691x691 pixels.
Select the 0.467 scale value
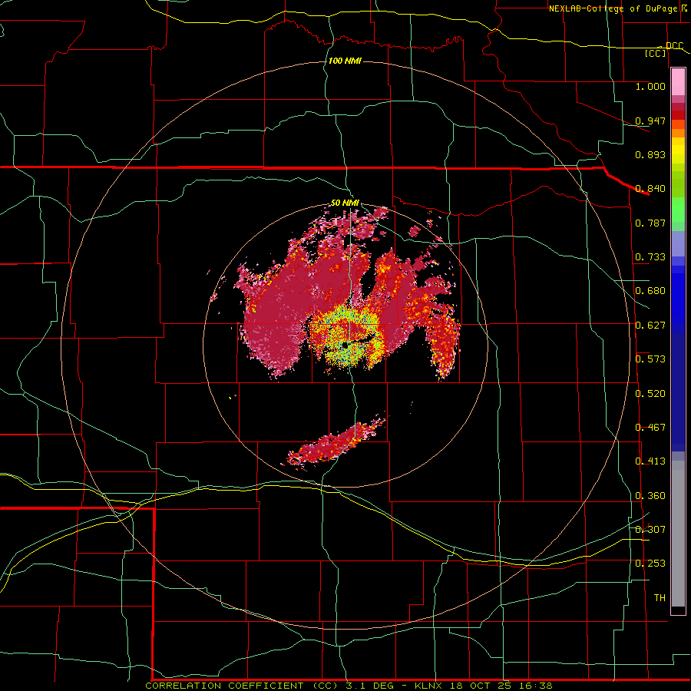(650, 428)
